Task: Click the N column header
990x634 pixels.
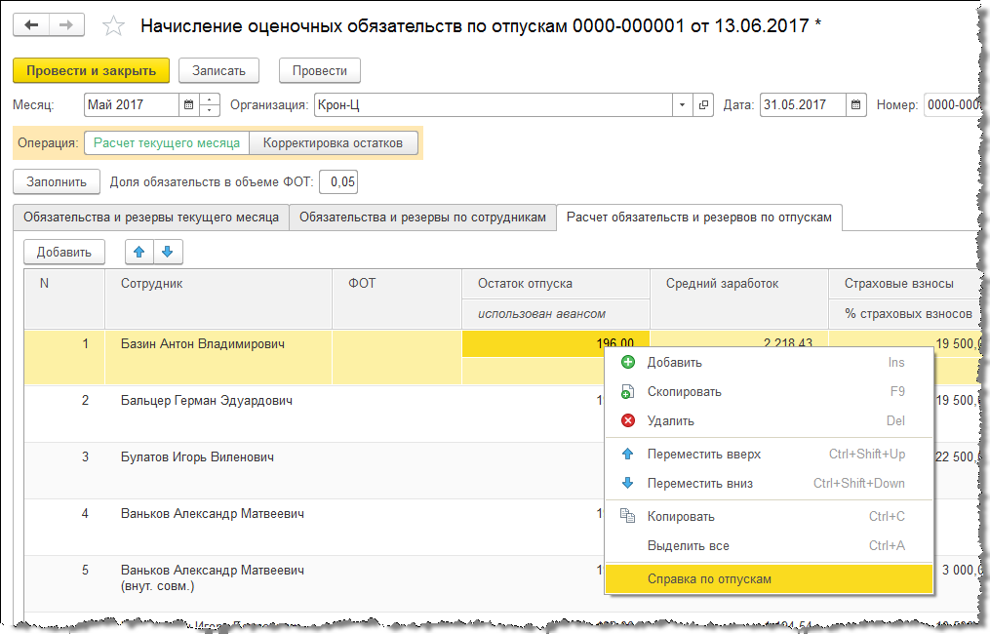Action: [64, 298]
